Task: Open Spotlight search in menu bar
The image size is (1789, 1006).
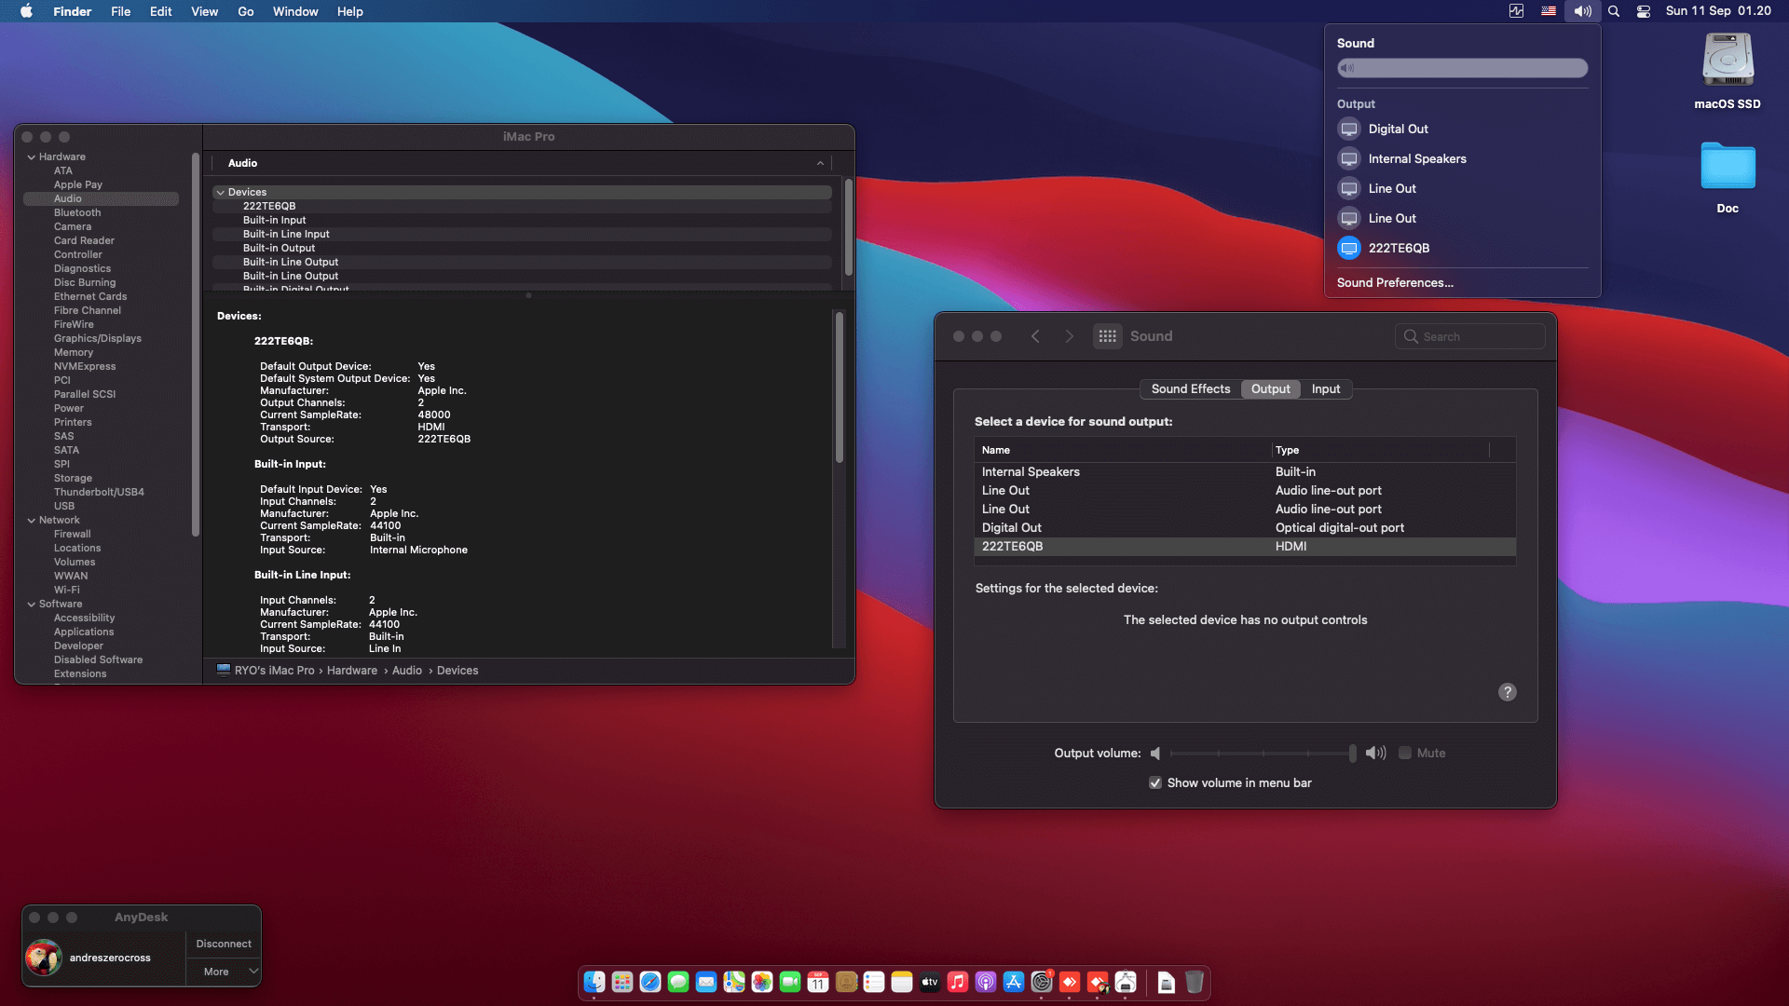Action: pyautogui.click(x=1614, y=11)
